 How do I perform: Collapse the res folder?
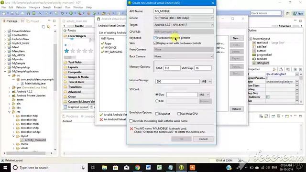[x=10, y=112]
